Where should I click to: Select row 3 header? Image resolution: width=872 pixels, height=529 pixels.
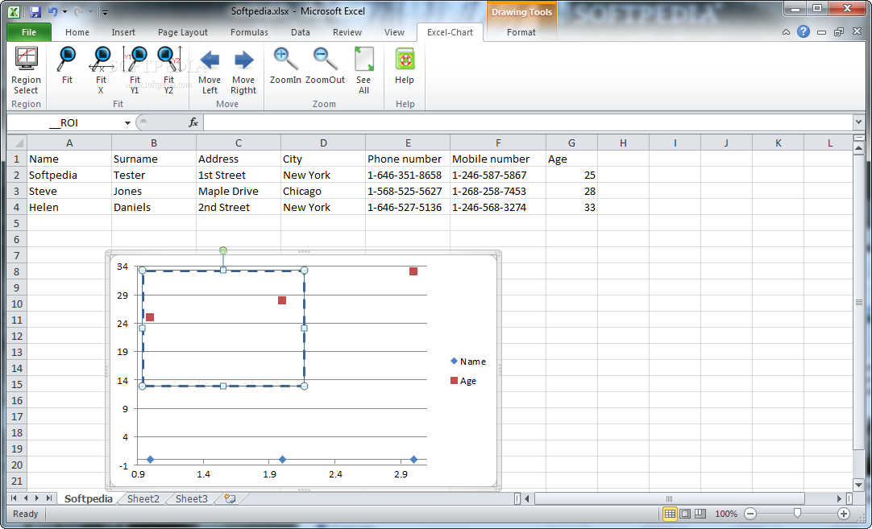(17, 191)
